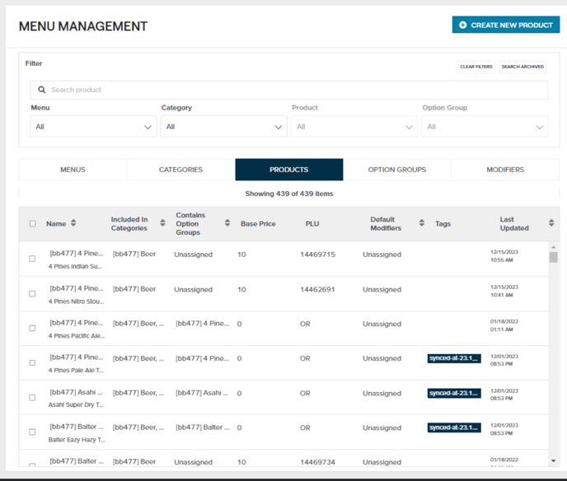Screen dimensions: 567x481
Task: Click product name 4 Pines Indian Su...
Action: click(x=75, y=266)
